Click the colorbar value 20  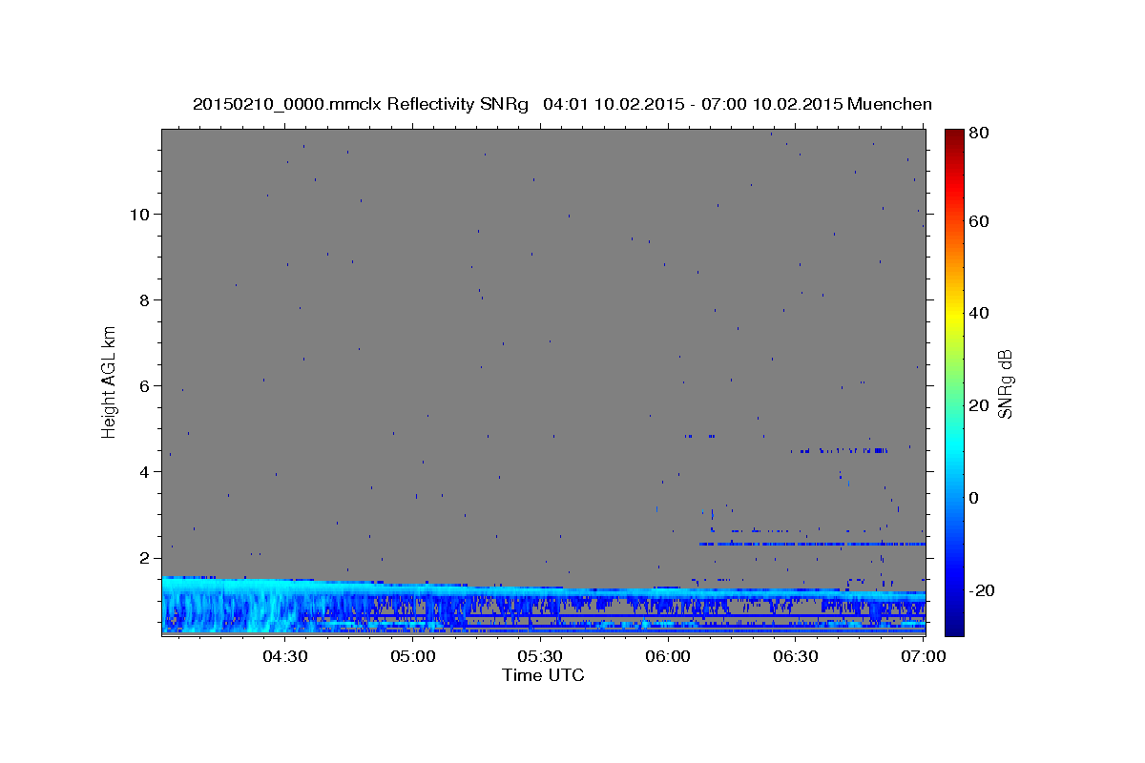[x=978, y=405]
